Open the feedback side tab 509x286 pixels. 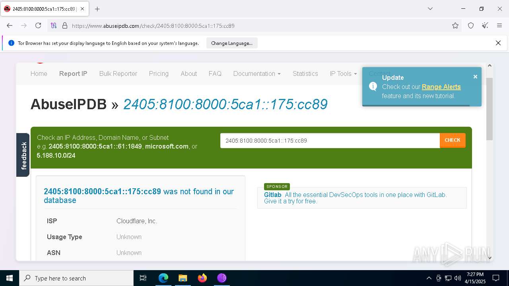(23, 155)
